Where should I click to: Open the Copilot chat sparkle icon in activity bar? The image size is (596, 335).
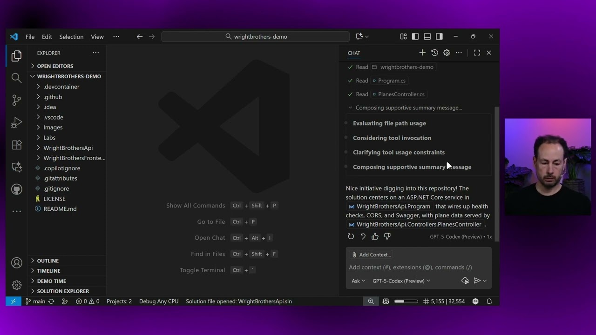[x=16, y=167]
